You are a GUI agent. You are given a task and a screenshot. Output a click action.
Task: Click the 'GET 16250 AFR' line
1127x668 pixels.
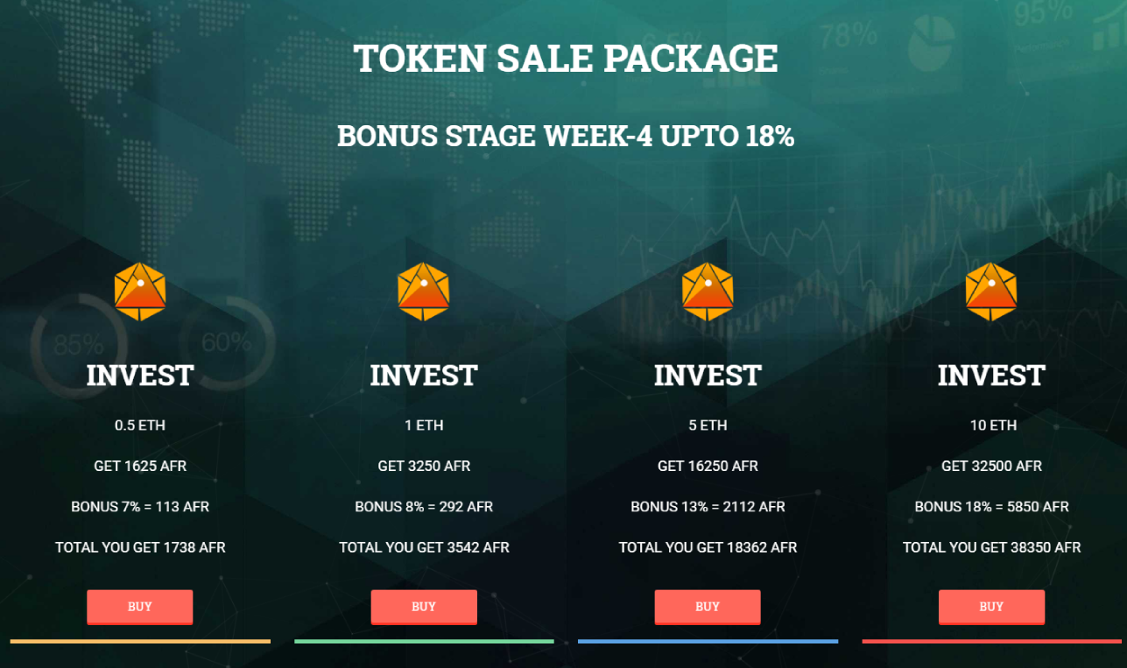click(708, 466)
